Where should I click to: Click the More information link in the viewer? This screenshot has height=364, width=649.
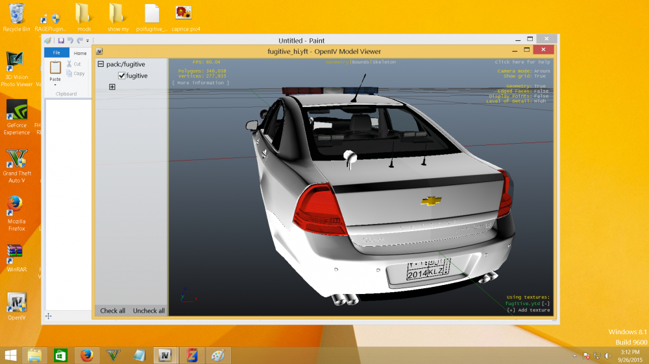[201, 83]
